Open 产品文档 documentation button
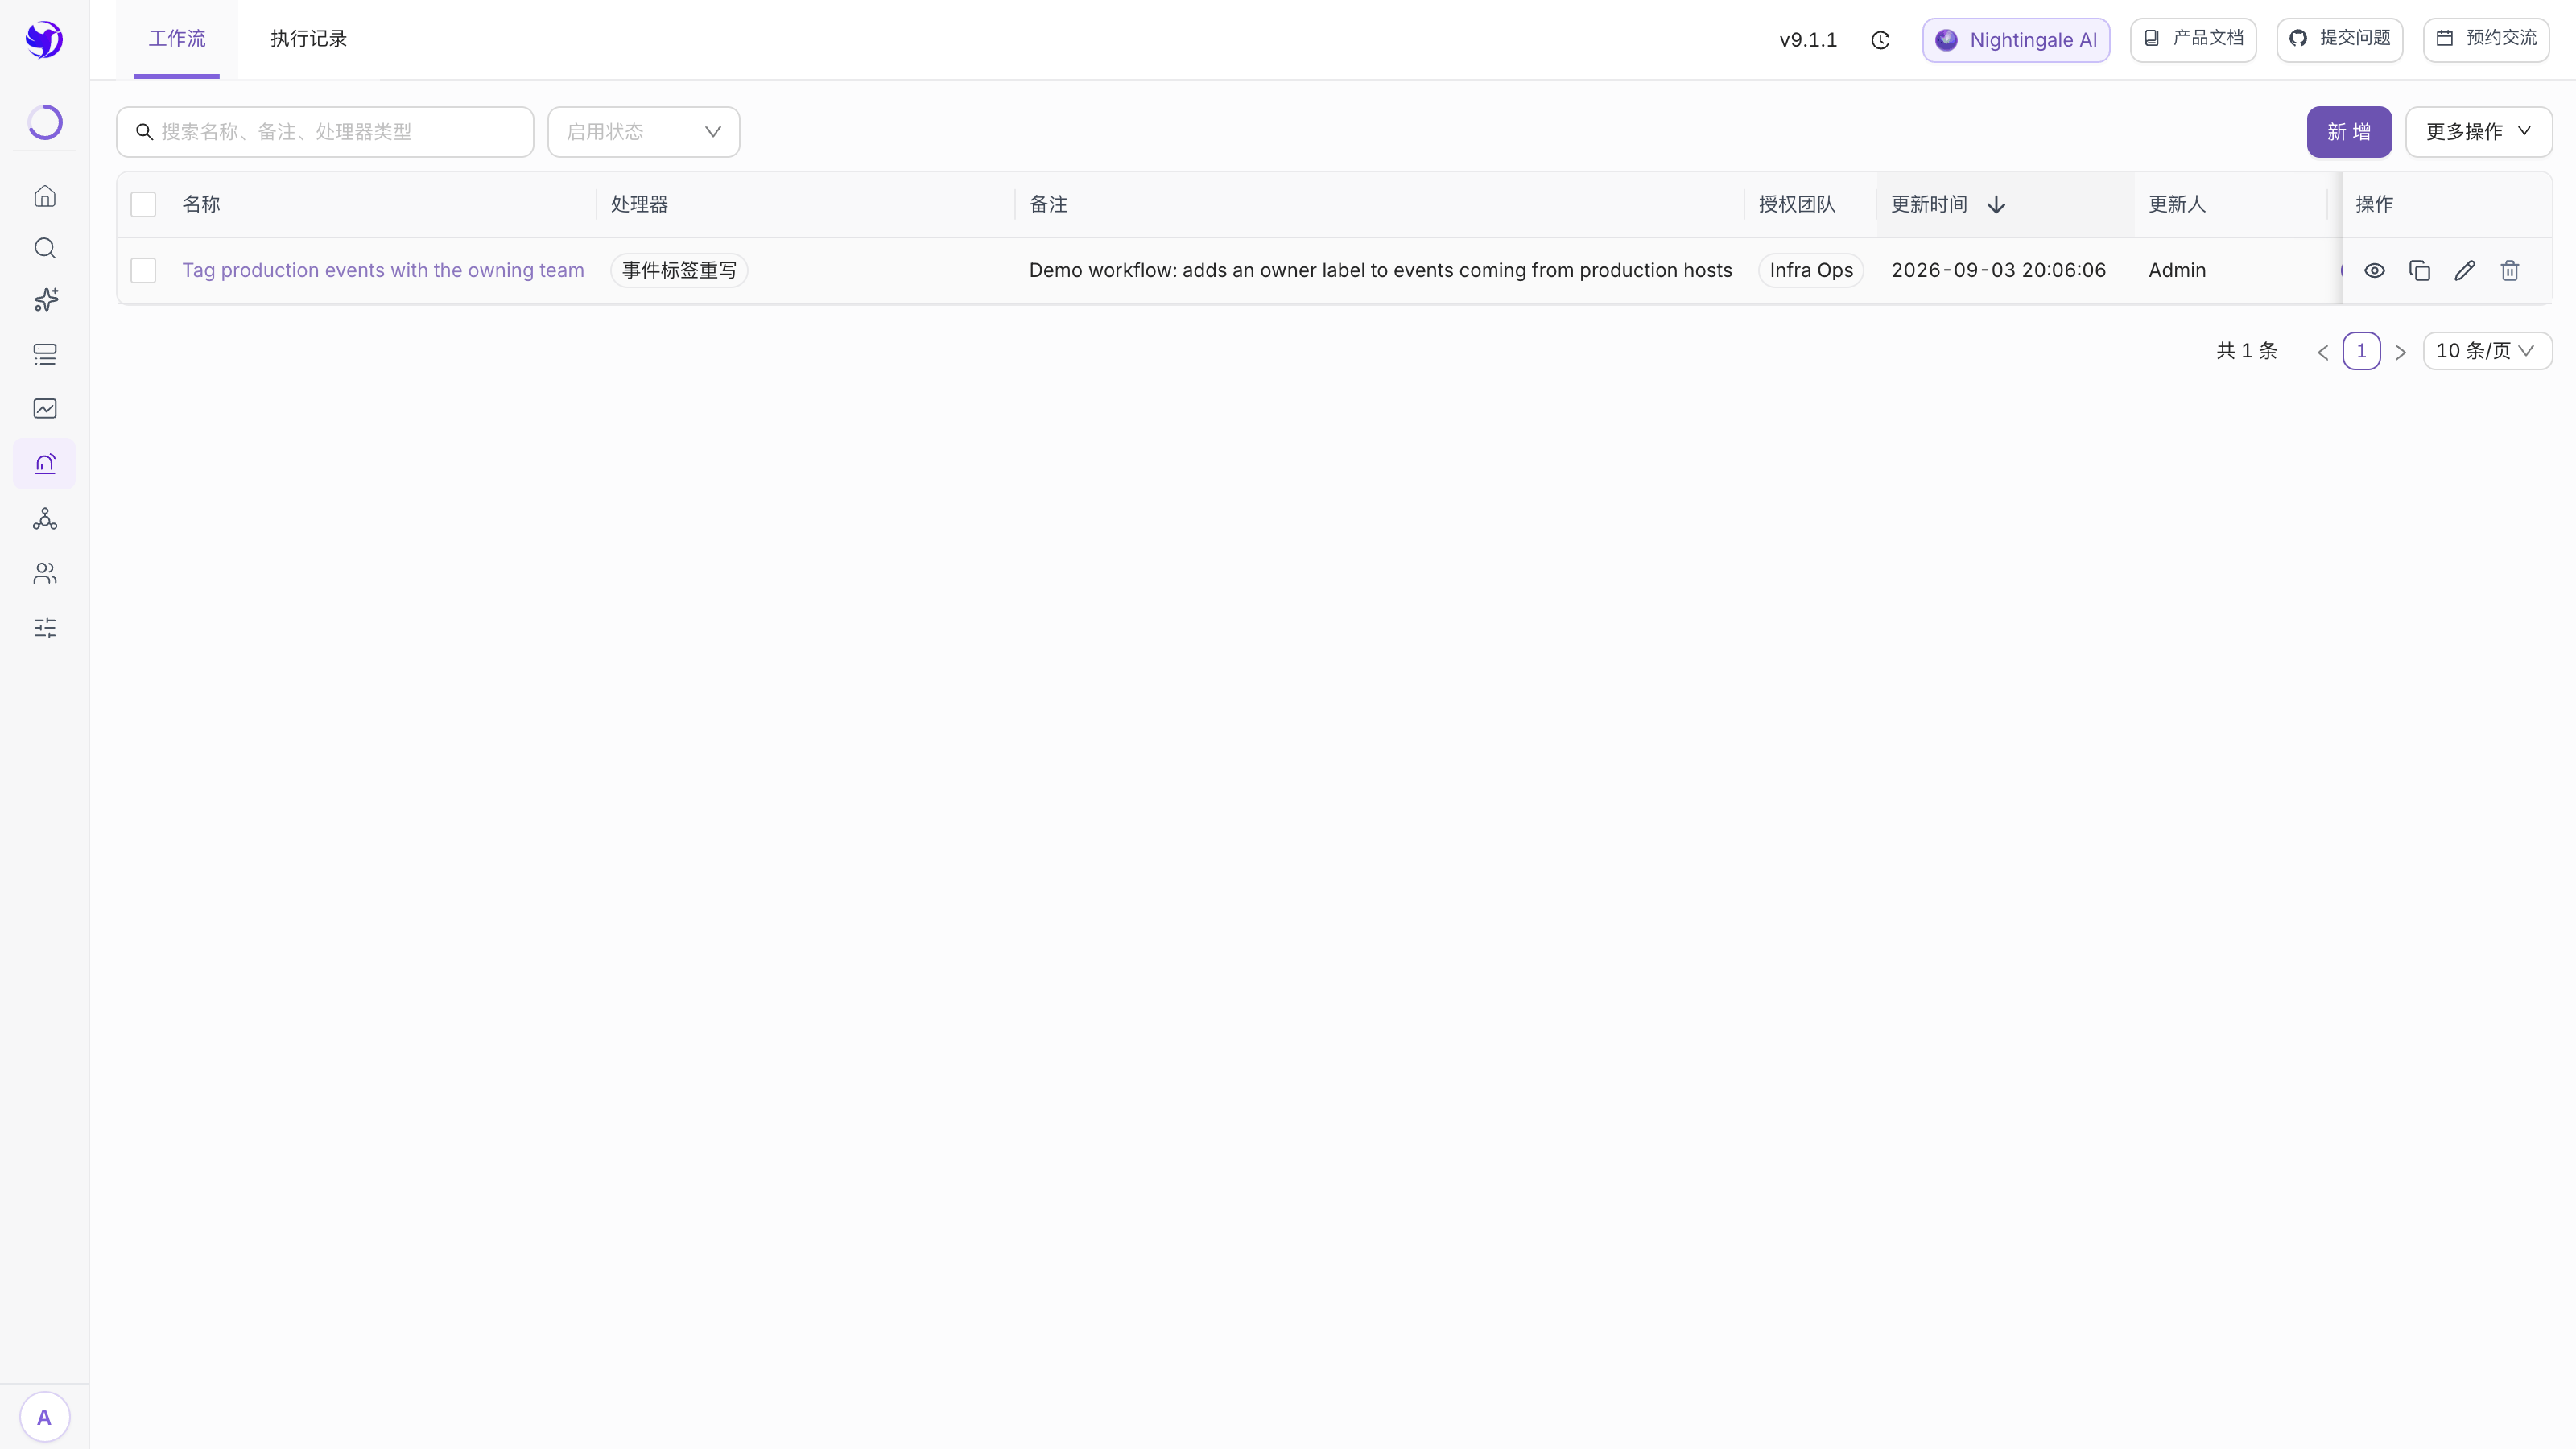Image resolution: width=2576 pixels, height=1449 pixels. pos(2193,40)
